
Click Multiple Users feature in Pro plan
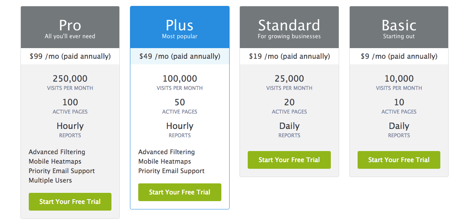(x=50, y=180)
